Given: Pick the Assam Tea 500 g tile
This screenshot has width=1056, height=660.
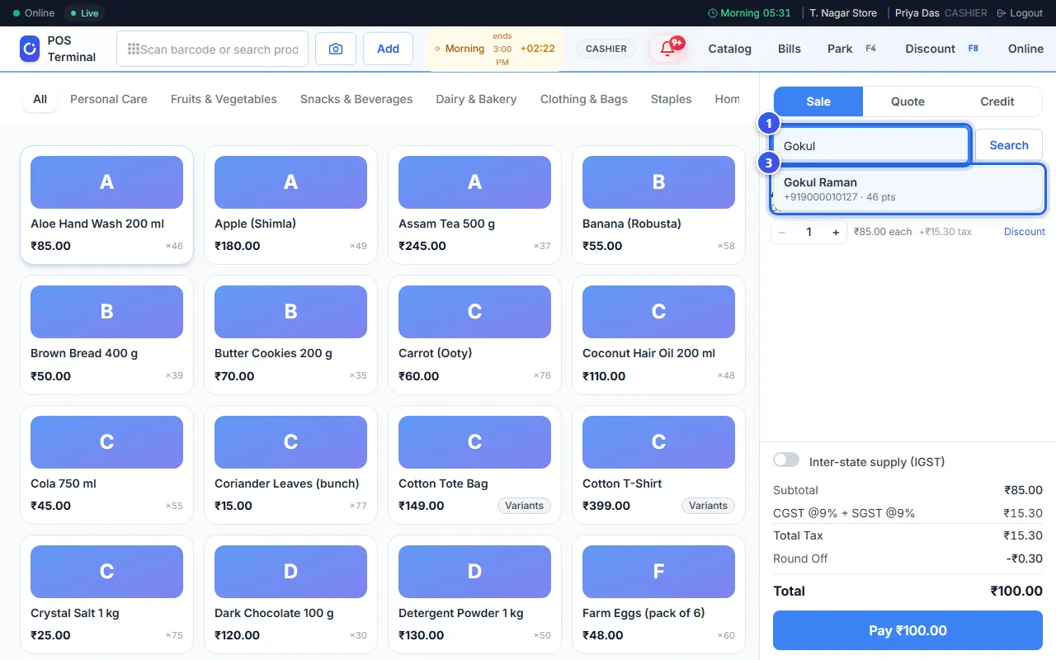Looking at the screenshot, I should point(474,205).
